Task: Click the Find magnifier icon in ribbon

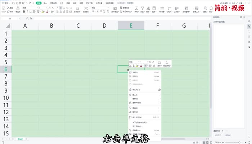Action: click(x=205, y=7)
